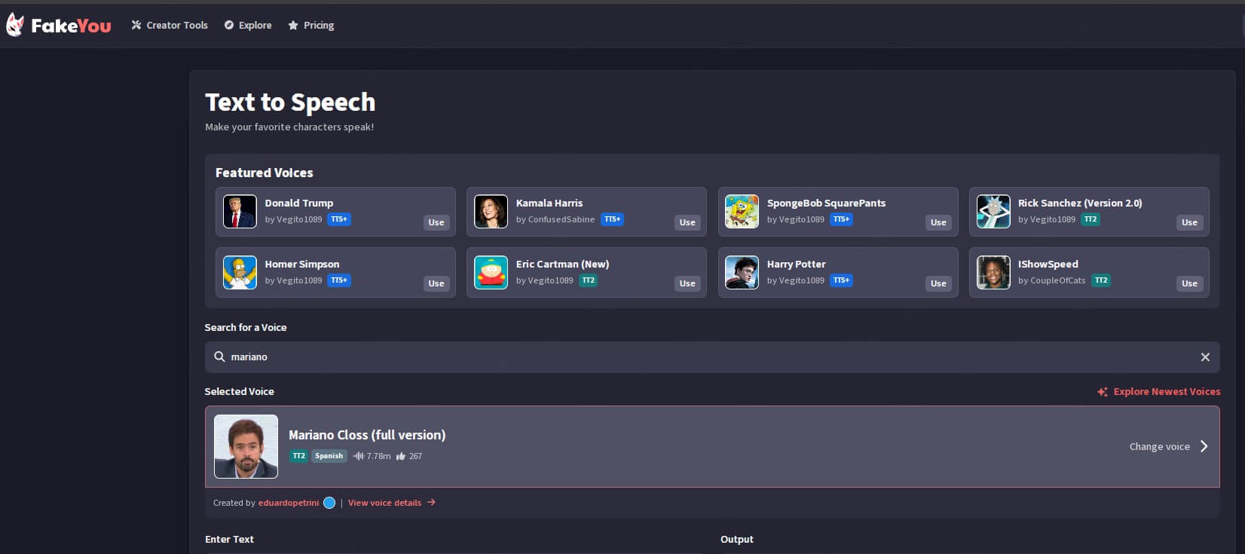
Task: Use the Eric Cartman (New) voice
Action: (x=687, y=283)
